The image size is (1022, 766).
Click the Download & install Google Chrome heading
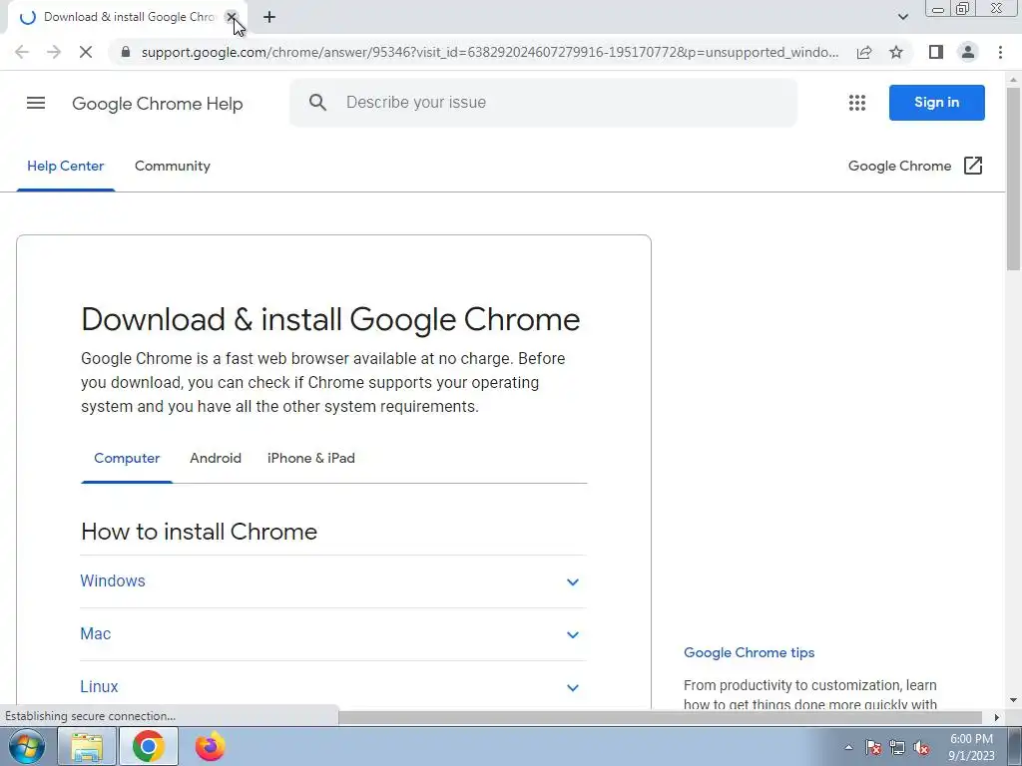[x=330, y=319]
